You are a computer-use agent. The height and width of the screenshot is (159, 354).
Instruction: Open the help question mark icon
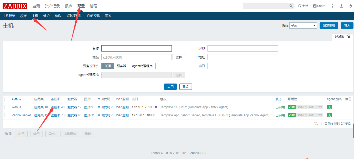[x=333, y=6]
